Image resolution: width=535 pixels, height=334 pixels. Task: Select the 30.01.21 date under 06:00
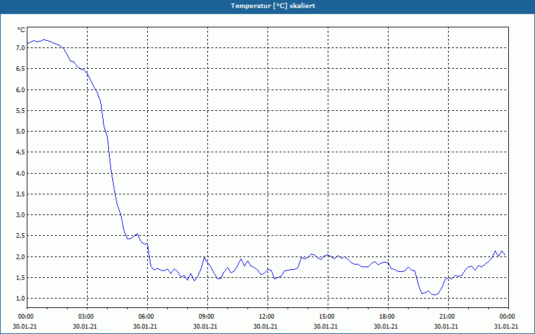pos(145,327)
